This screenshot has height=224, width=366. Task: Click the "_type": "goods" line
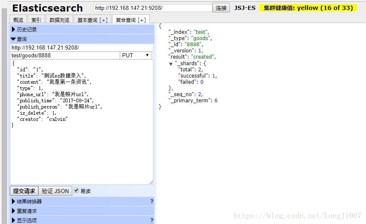190,38
